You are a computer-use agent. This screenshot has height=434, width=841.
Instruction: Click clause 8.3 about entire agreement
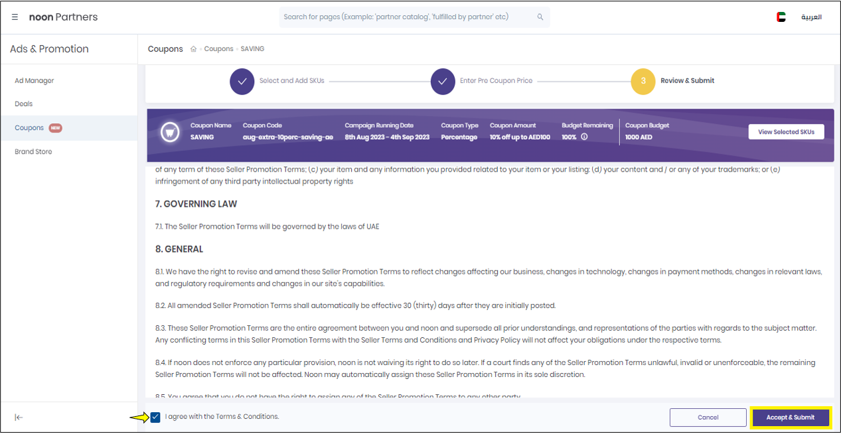(486, 334)
